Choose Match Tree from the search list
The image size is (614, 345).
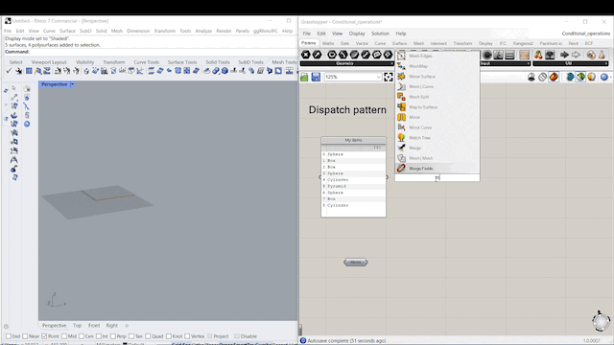pyautogui.click(x=437, y=138)
